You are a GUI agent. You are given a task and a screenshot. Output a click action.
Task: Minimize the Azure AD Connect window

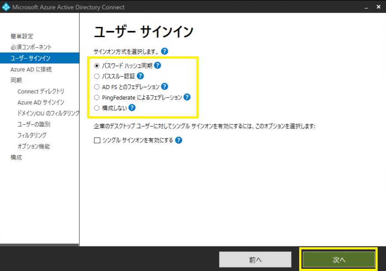tap(366, 7)
